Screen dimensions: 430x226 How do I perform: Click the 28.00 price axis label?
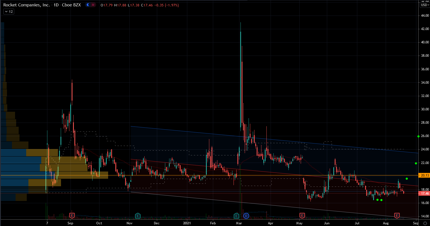(x=425, y=123)
